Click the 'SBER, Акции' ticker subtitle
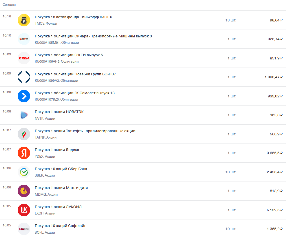Screen dimensions: 291x238 [45, 175]
